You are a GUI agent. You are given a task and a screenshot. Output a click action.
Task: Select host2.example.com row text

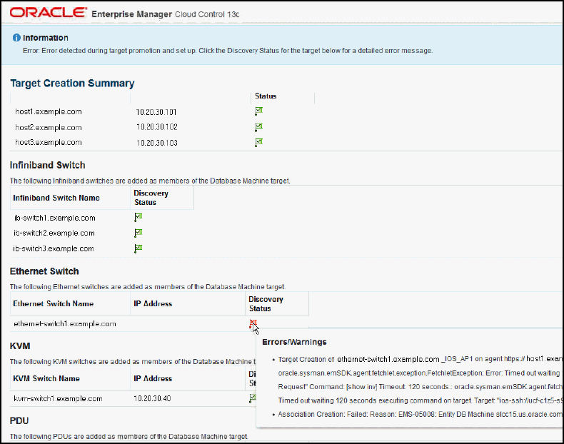click(x=49, y=128)
